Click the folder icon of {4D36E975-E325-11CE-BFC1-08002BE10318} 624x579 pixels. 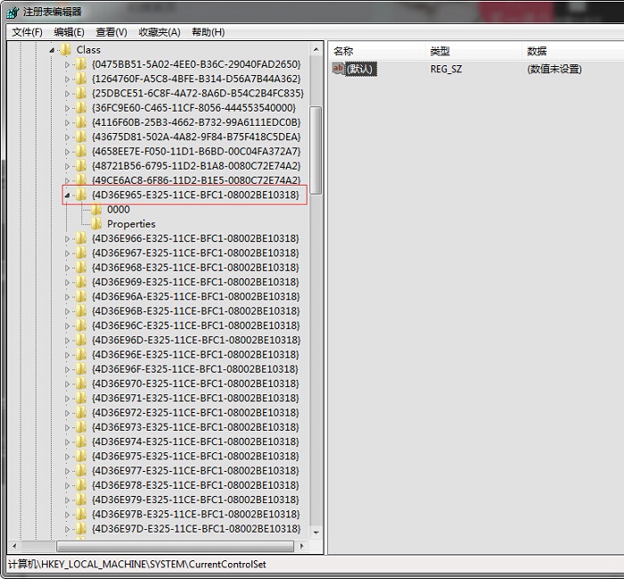81,456
